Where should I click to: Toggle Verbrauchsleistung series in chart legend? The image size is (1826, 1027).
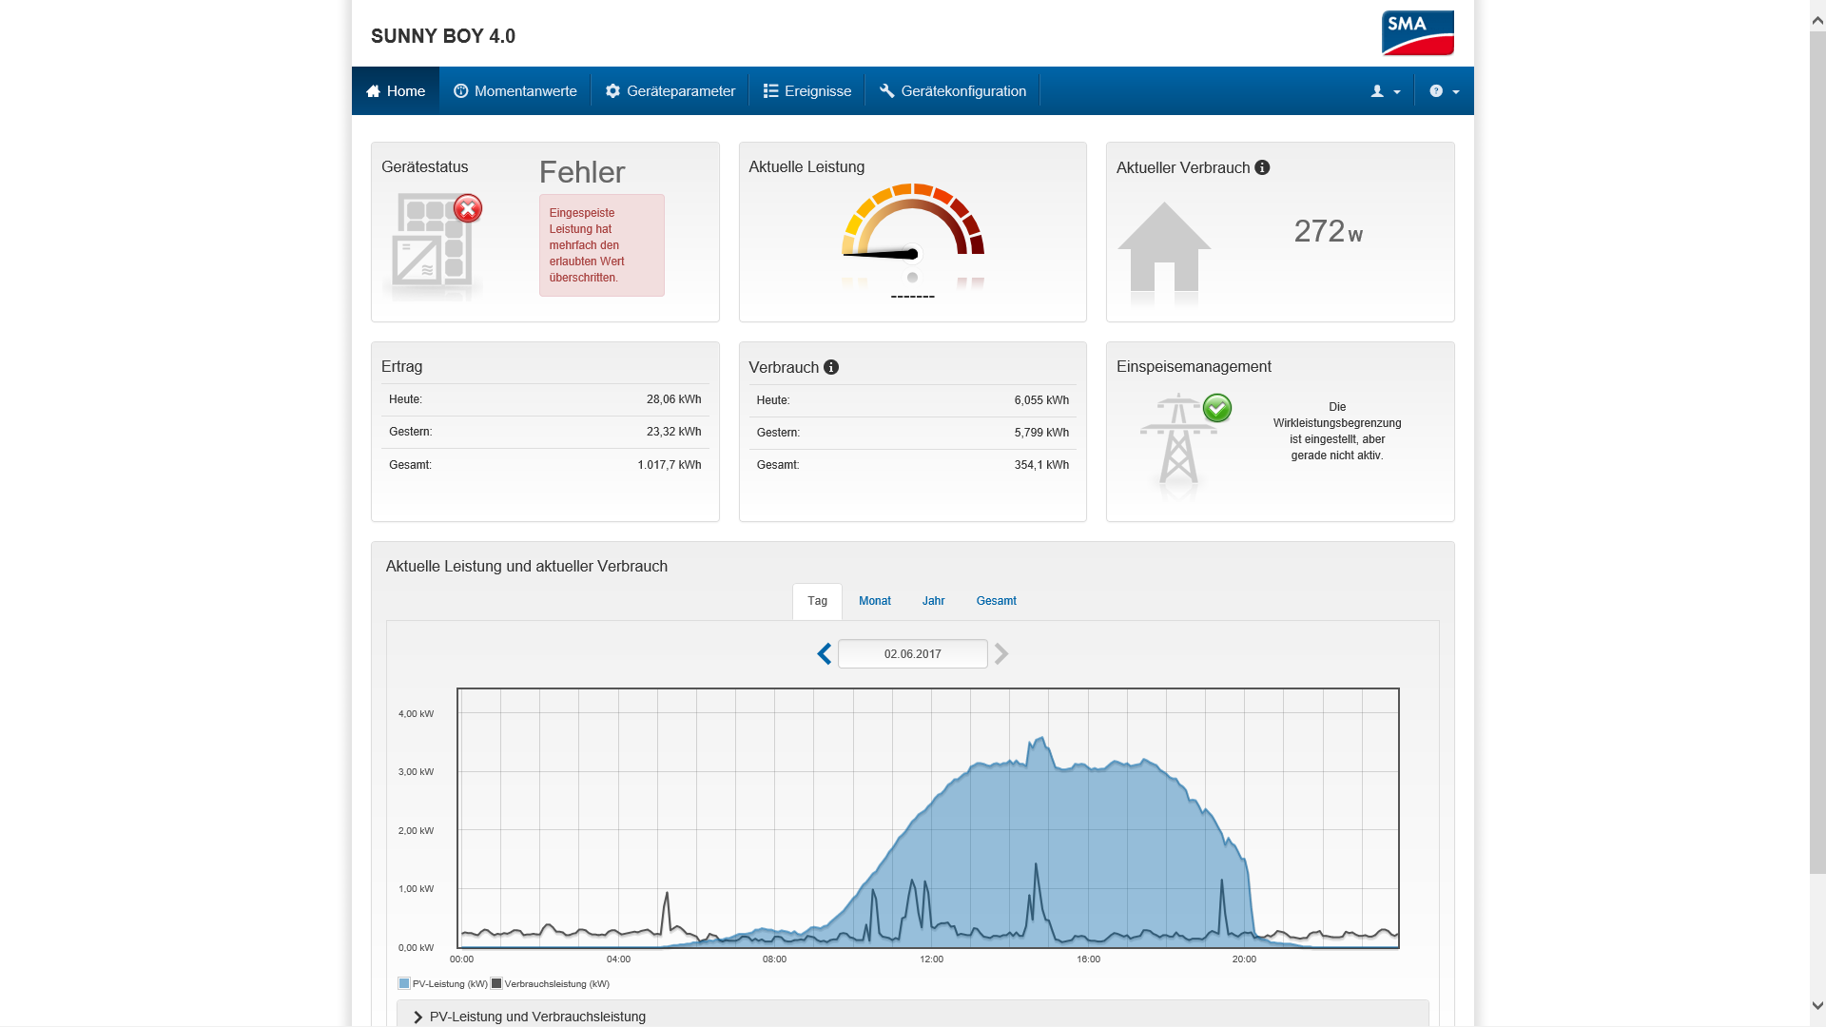(x=550, y=984)
